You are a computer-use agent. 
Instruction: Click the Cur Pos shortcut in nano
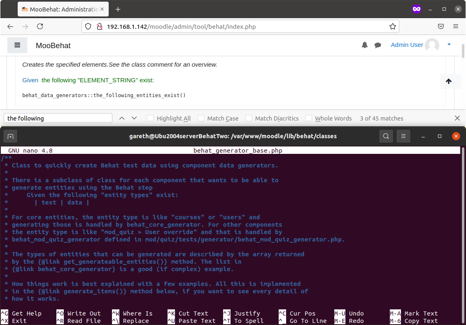297,313
